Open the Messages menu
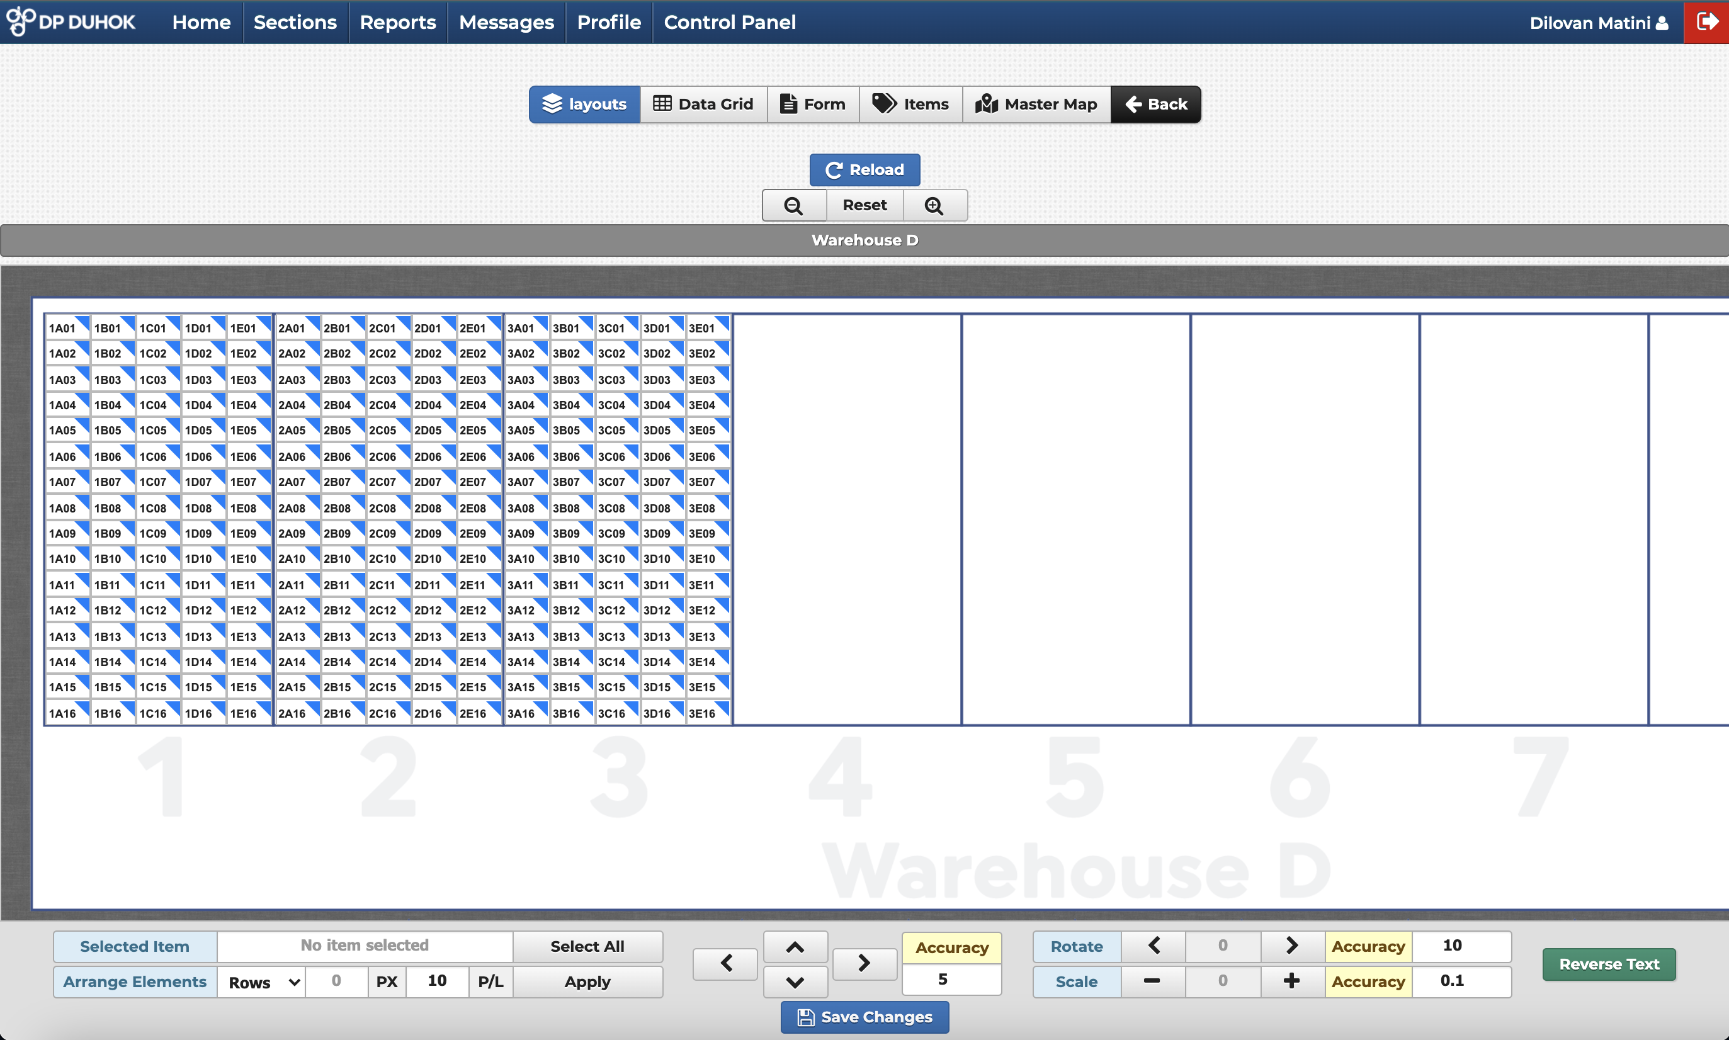The height and width of the screenshot is (1040, 1729). tap(506, 23)
